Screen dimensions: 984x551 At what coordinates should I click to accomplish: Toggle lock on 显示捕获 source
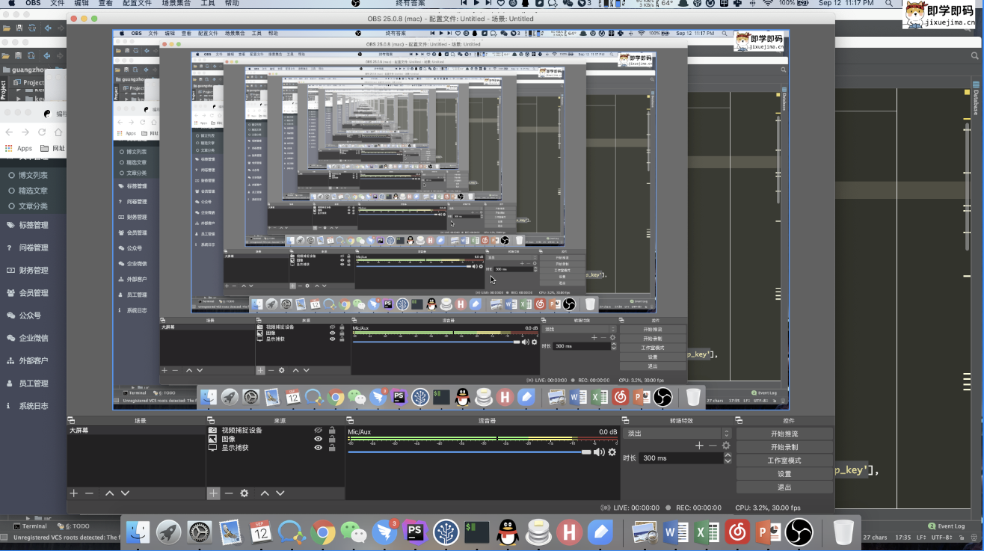point(332,448)
